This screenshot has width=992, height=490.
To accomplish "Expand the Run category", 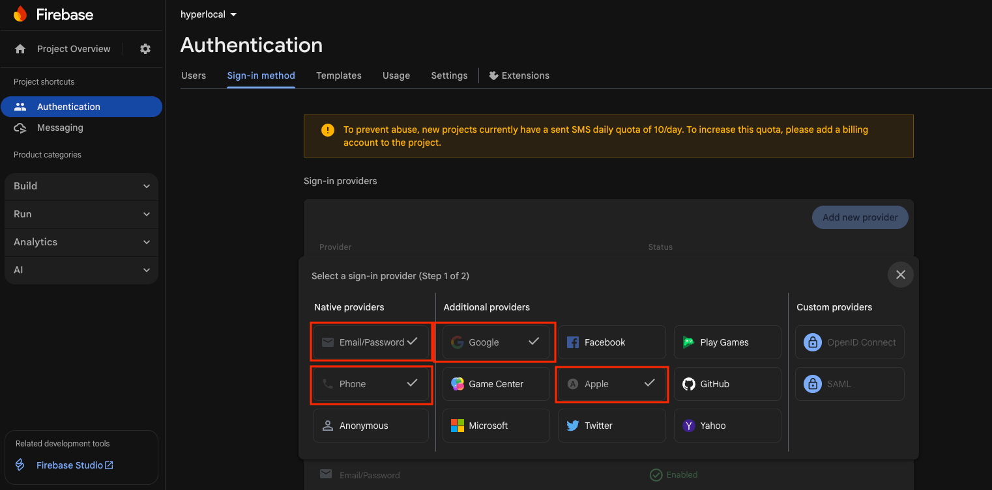I will tap(81, 214).
